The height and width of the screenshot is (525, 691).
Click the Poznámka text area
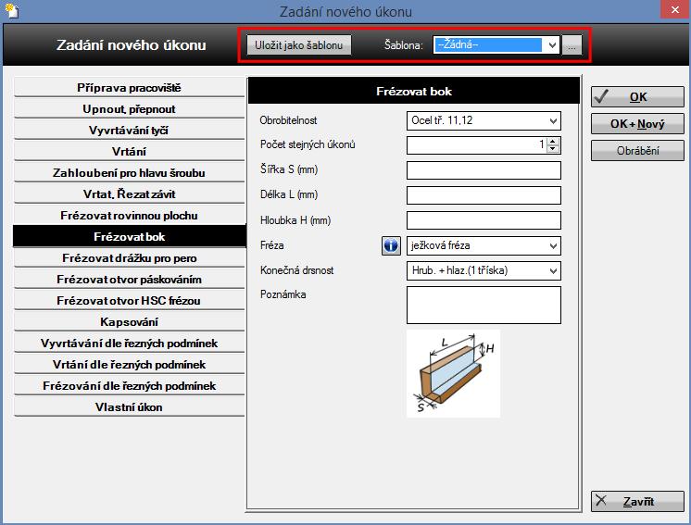[x=484, y=306]
